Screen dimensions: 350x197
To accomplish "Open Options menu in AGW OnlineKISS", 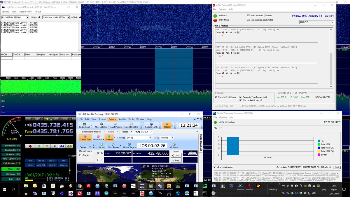I will pos(223,10).
